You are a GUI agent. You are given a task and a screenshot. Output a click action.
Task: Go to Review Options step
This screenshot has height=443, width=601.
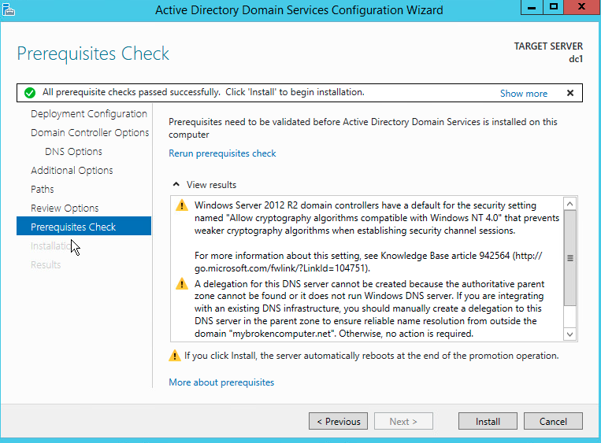(x=65, y=209)
